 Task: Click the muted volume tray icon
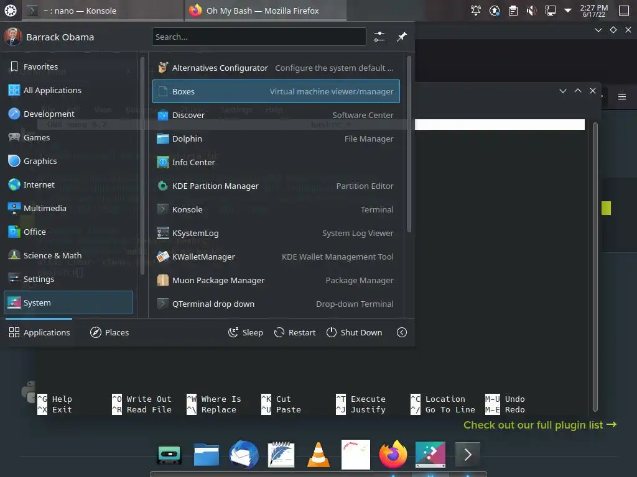pos(531,11)
